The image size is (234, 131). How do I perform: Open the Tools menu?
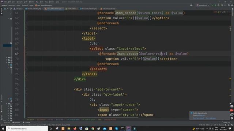coord(42,2)
